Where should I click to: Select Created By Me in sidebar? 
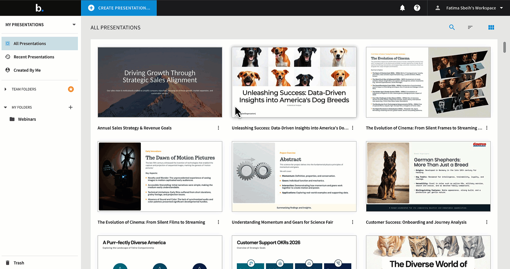tap(27, 70)
